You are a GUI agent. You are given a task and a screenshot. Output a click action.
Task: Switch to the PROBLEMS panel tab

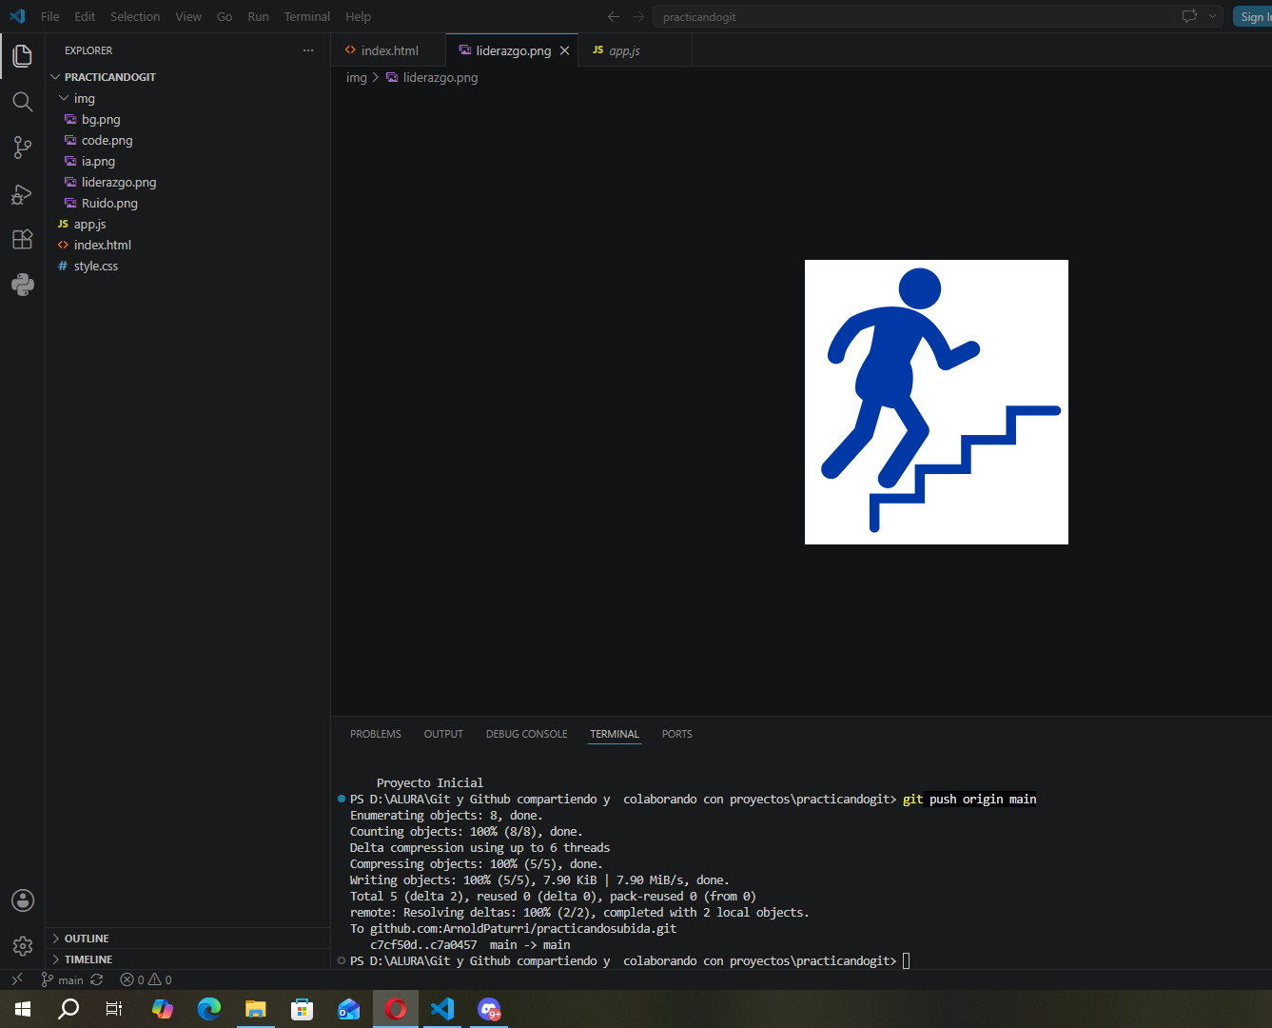(x=376, y=734)
